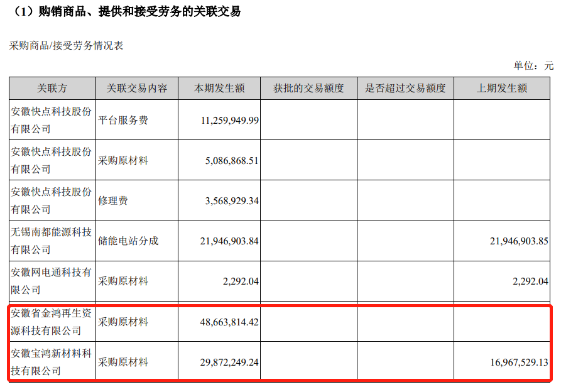The image size is (561, 387).
Task: Select the 关联交易内容 column header
Action: point(137,89)
